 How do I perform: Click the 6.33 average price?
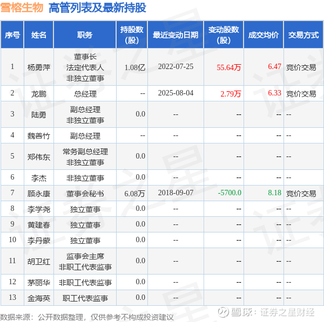275,93
